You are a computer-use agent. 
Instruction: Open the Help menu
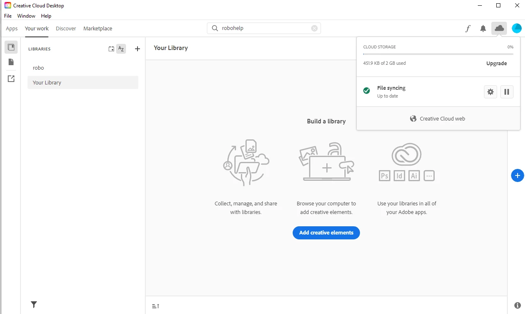click(x=46, y=16)
